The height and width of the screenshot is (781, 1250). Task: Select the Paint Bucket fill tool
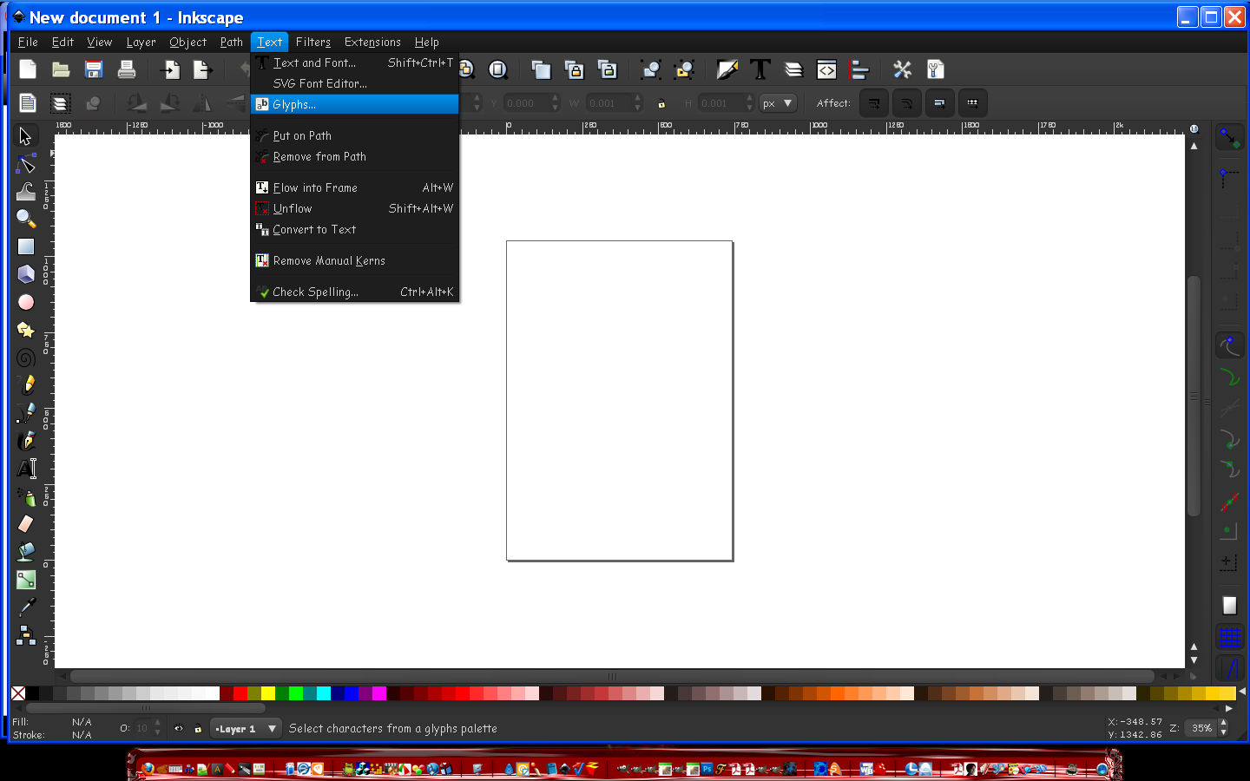coord(26,552)
